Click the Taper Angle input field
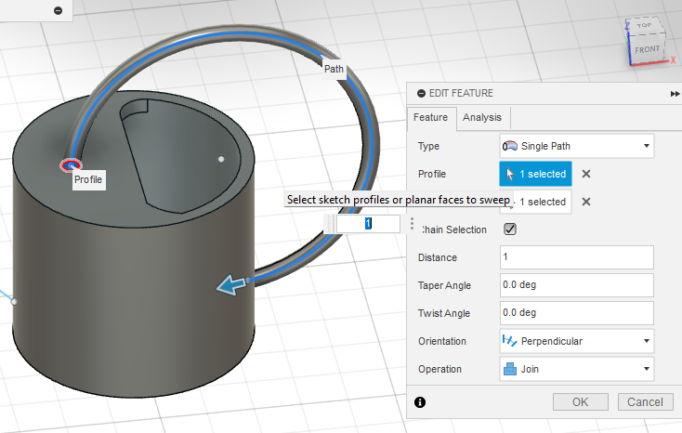This screenshot has height=433, width=682. point(576,285)
